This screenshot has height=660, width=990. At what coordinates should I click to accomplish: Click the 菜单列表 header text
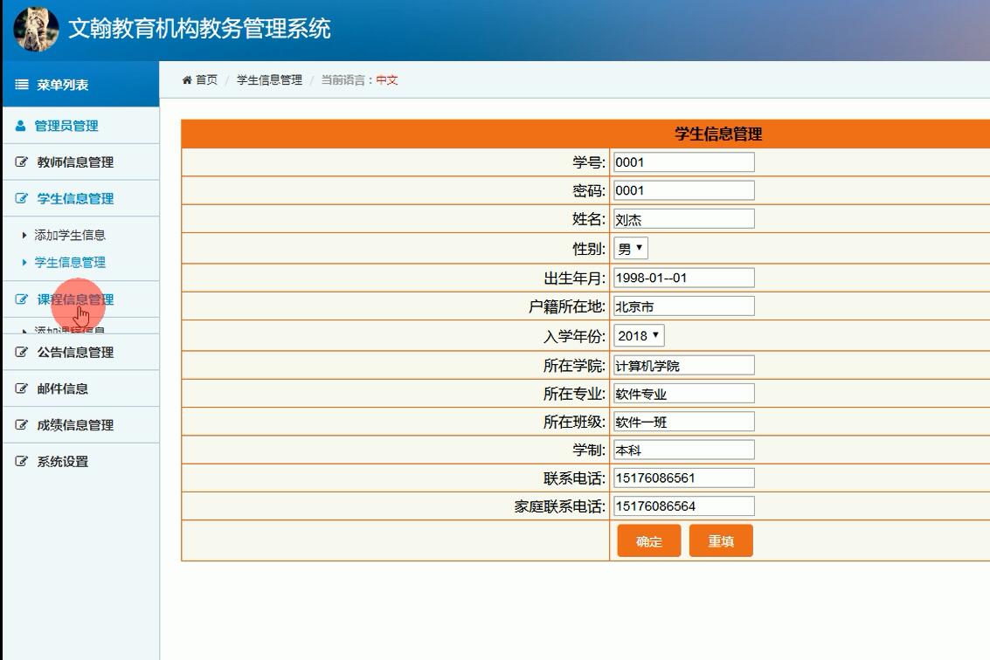click(63, 85)
